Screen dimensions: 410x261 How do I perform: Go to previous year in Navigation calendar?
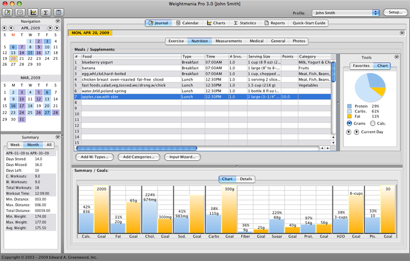tap(4, 28)
